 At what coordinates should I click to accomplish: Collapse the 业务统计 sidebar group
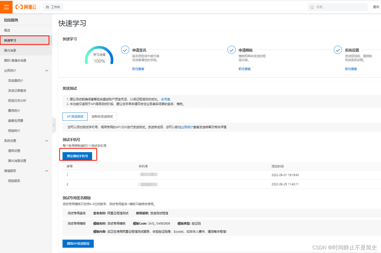tap(47, 70)
